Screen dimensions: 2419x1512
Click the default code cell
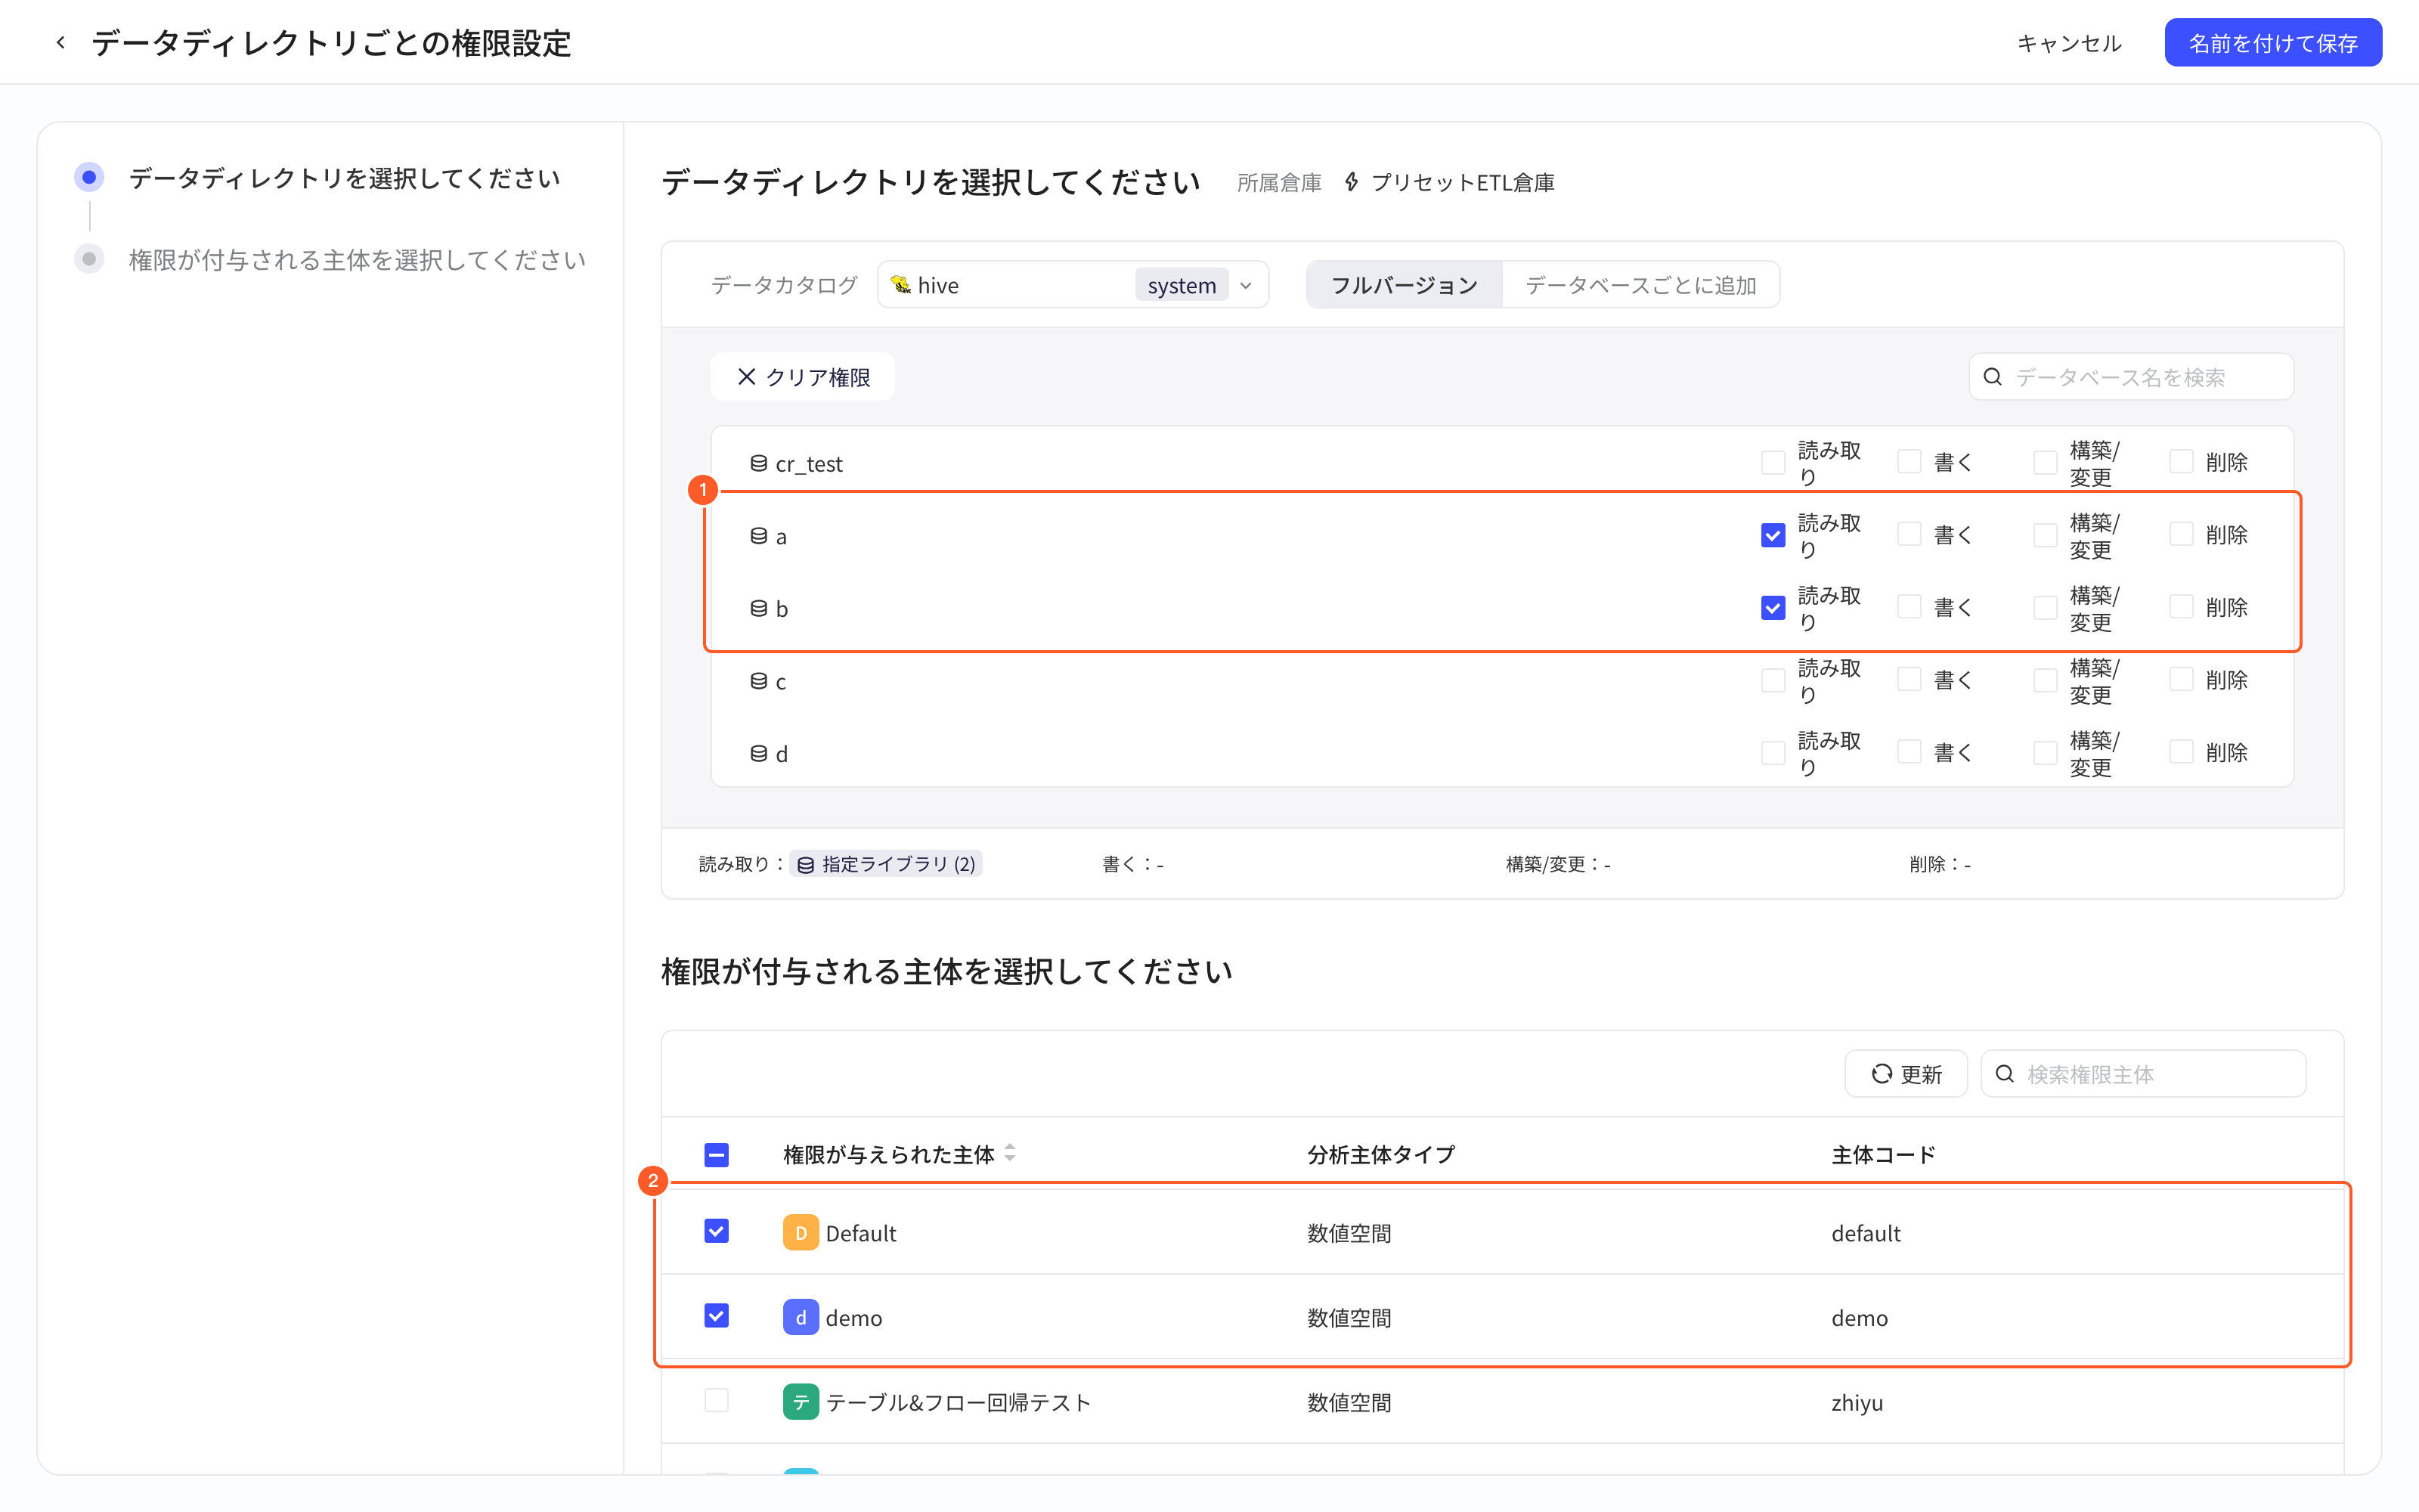1865,1233
